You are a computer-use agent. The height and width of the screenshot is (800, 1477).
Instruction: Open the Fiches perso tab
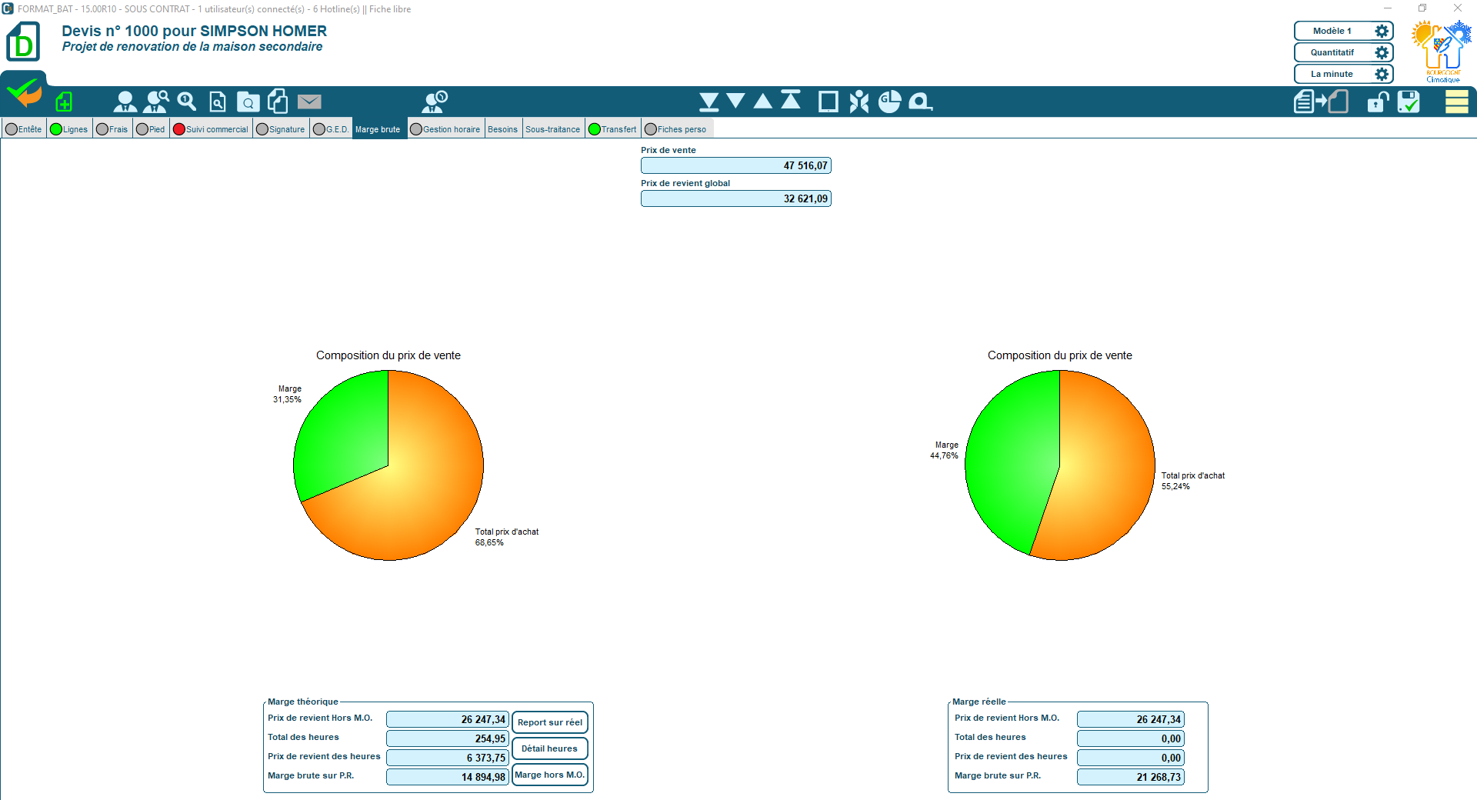click(676, 129)
